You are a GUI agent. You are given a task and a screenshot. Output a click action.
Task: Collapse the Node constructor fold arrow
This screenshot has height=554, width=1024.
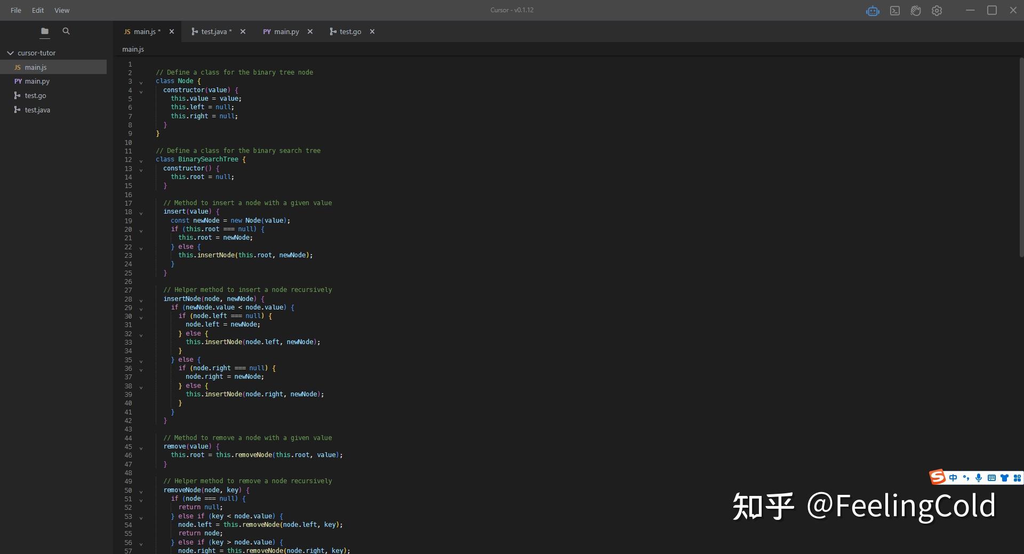[141, 92]
